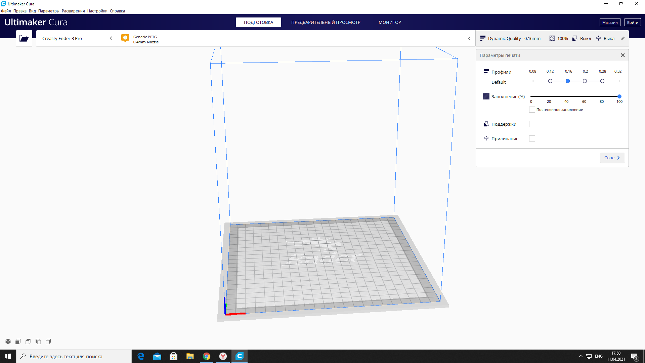This screenshot has width=645, height=363.
Task: Open the Файл menu
Action: (6, 11)
